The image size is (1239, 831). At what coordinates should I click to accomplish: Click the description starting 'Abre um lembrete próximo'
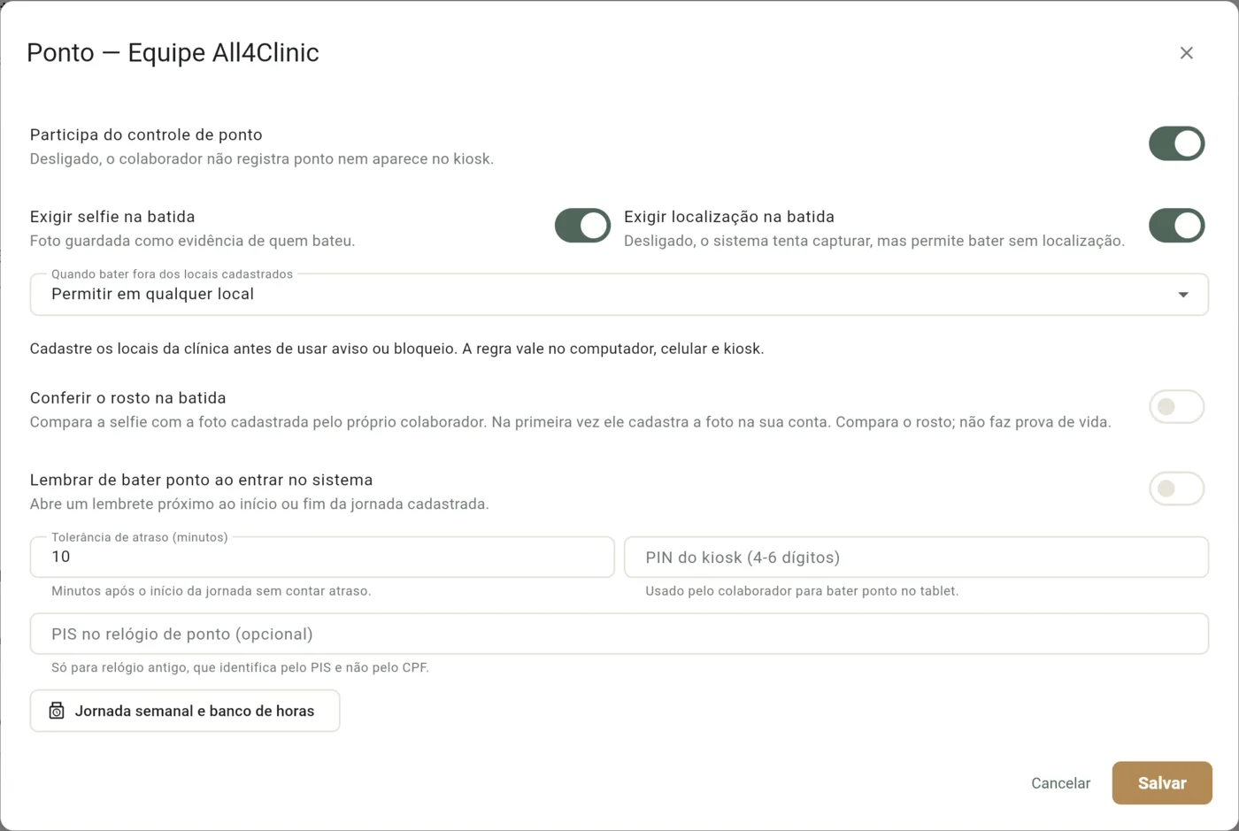pos(259,504)
